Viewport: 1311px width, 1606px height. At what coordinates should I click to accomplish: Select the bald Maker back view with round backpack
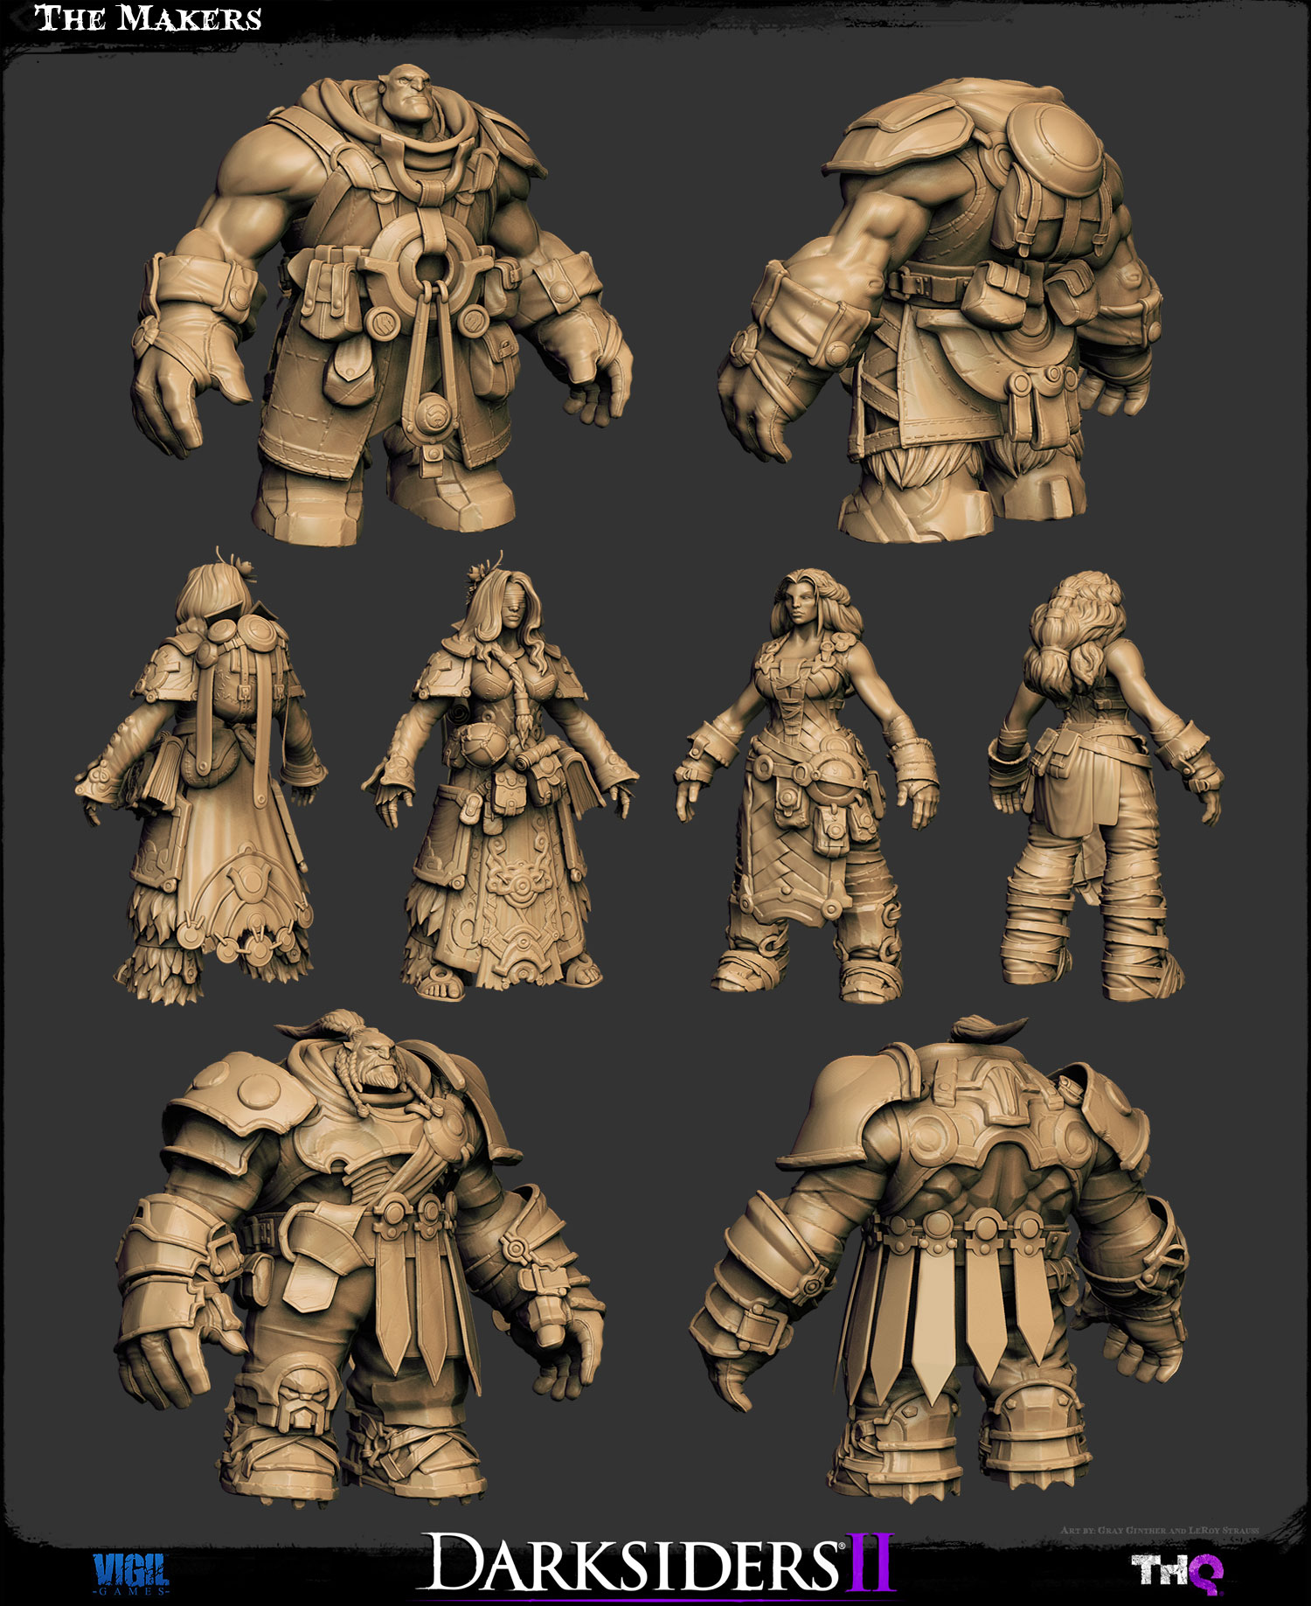(940, 309)
